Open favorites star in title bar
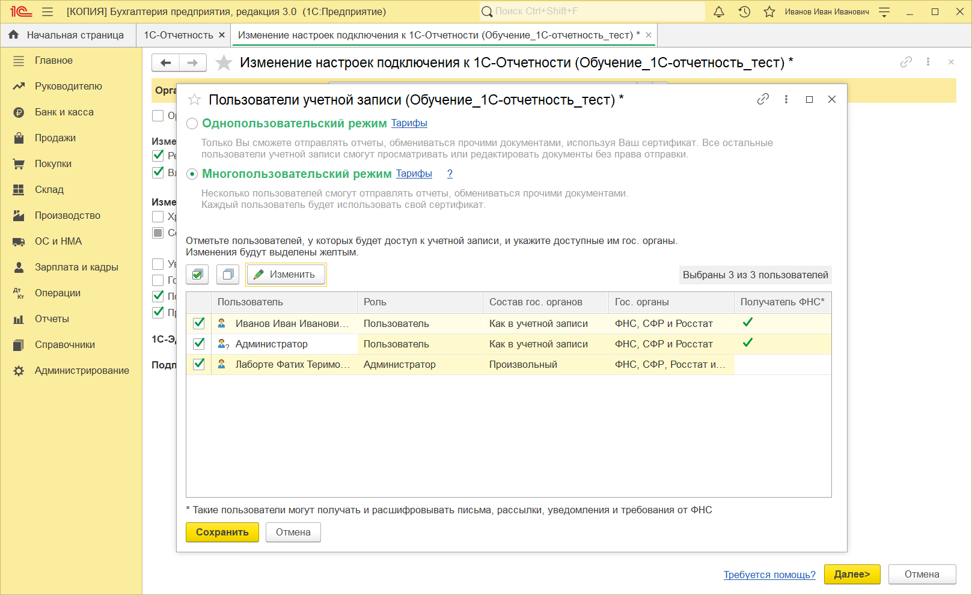972x595 pixels. [x=769, y=11]
